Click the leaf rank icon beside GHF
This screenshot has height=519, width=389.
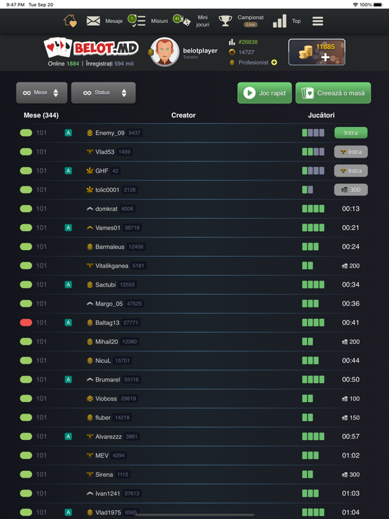(90, 171)
